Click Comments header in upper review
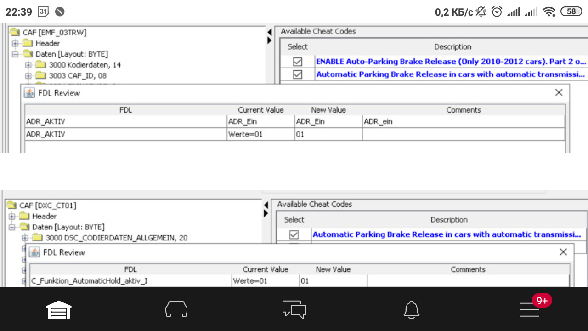Viewport: 588px width, 331px height. click(x=464, y=110)
